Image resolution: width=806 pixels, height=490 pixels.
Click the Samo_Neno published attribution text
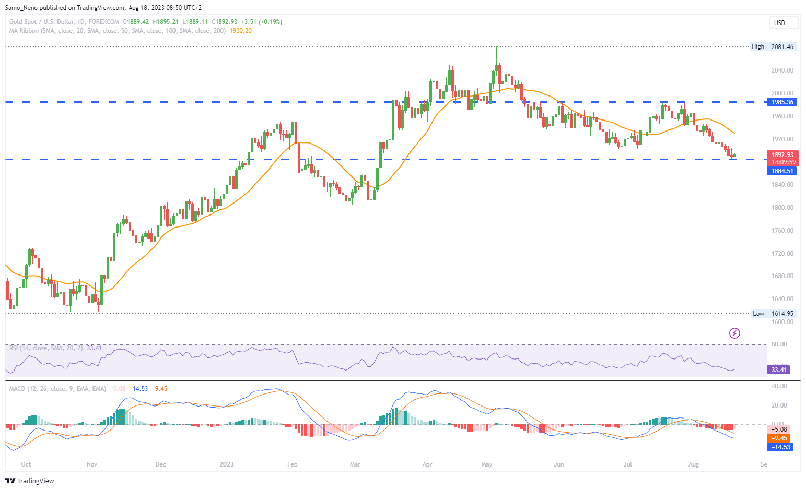tap(103, 8)
